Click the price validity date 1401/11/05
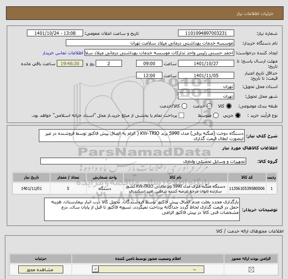The image size is (288, 279). (206, 75)
